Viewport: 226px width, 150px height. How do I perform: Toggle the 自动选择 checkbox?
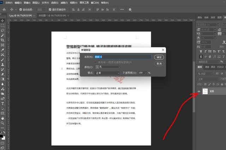20,9
